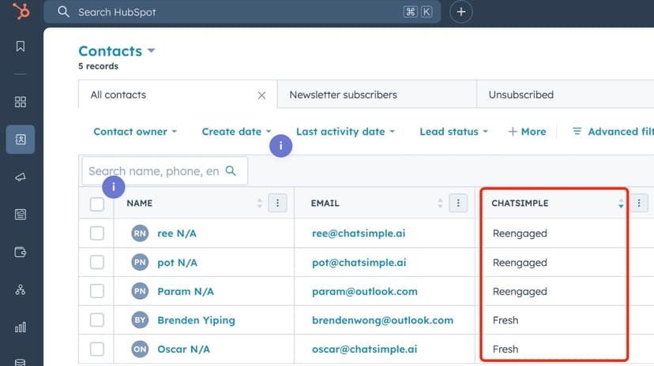Viewport: 654px width, 366px height.
Task: Click the plus quick-create button in top bar
Action: point(461,12)
